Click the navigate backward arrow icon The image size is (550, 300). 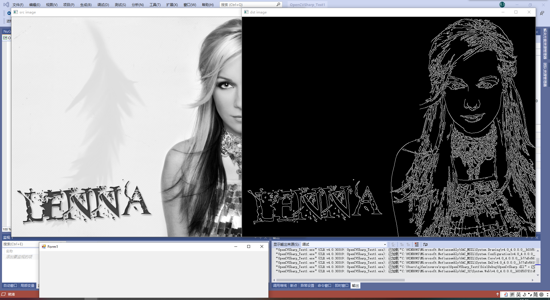tap(9, 13)
